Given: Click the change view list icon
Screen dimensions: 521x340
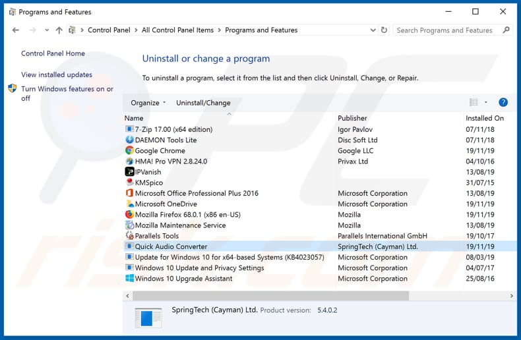Looking at the screenshot, I should point(474,102).
